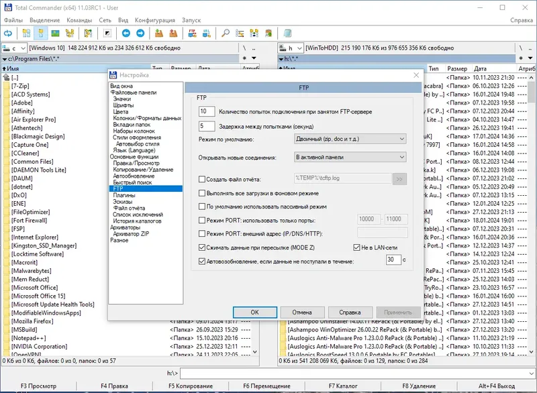This screenshot has height=393, width=537.
Task: Open the 'Конфигурация' menu
Action: [x=155, y=20]
